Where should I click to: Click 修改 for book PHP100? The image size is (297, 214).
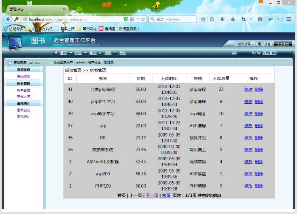tap(248, 186)
